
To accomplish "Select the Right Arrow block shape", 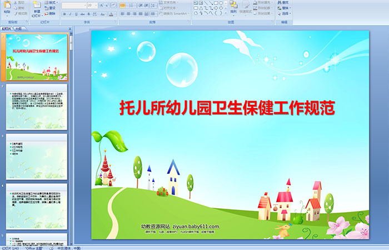I will point(216,8).
